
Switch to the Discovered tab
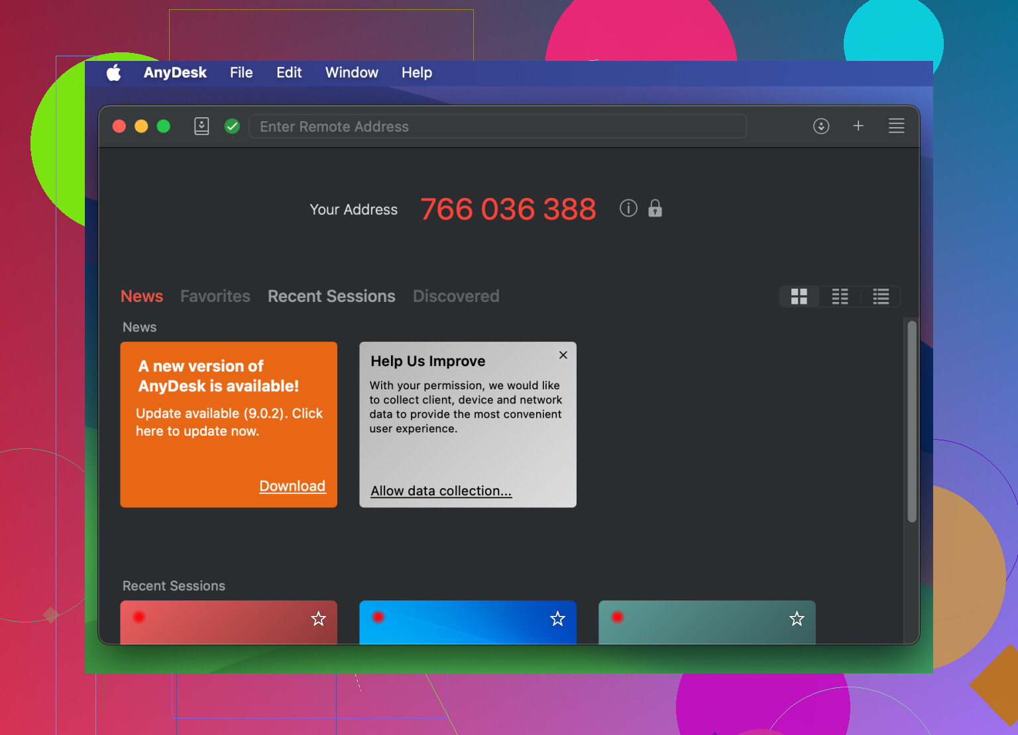click(x=456, y=296)
